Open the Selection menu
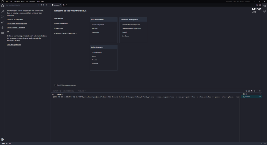The height and width of the screenshot is (145, 267). pyautogui.click(x=17, y=2)
